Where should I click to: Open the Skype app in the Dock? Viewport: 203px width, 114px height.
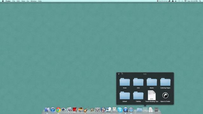coord(120,110)
